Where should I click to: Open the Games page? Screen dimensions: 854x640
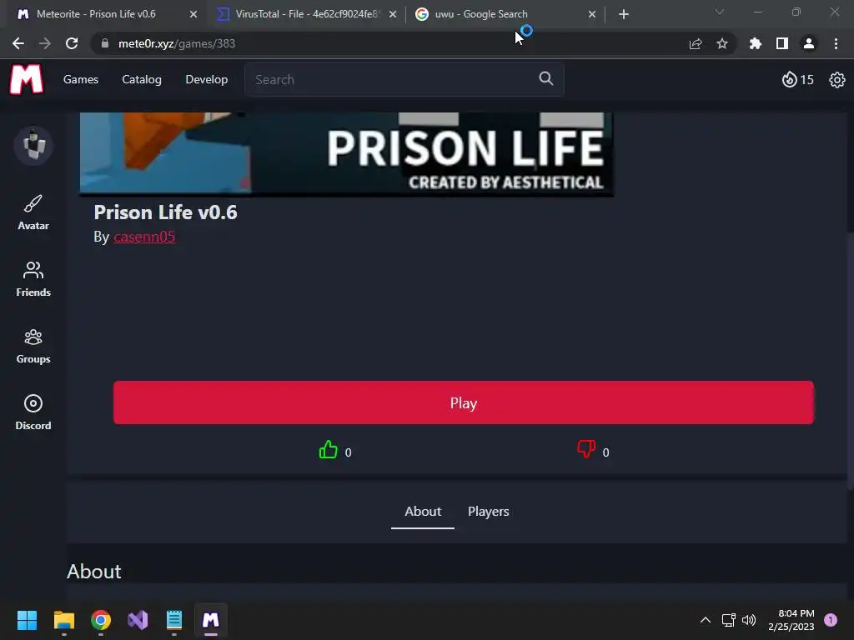(x=81, y=79)
